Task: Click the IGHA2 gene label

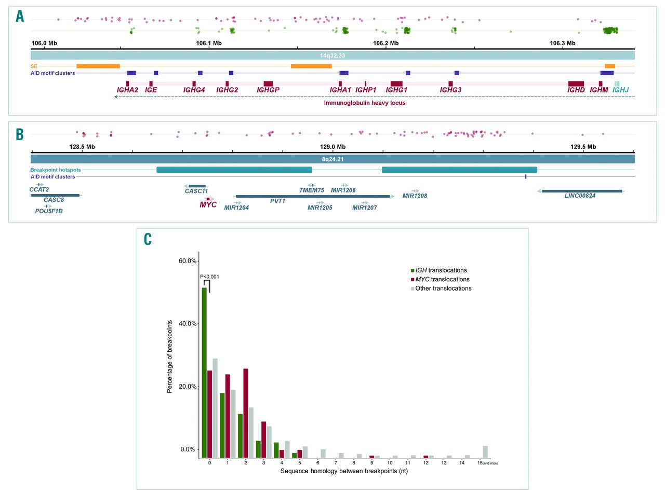Action: pos(127,90)
